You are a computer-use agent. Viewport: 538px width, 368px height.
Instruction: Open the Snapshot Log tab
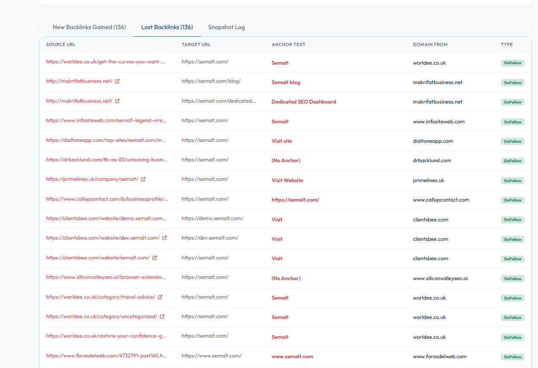(x=226, y=27)
